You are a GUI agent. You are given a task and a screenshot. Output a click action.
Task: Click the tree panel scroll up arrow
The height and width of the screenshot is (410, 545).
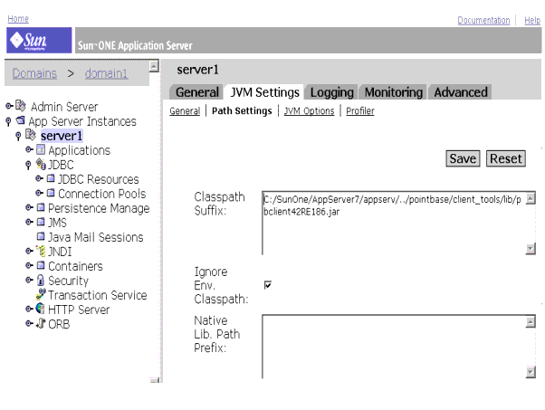pos(154,66)
